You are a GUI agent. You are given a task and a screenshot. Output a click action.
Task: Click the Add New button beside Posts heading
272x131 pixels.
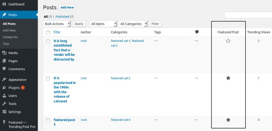click(67, 7)
